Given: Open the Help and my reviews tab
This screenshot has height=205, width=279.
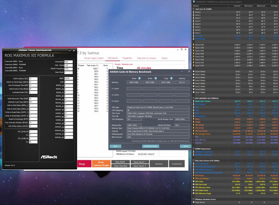Looking at the screenshot, I should click(x=146, y=58).
